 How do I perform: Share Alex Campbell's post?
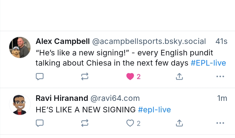pos(179,76)
